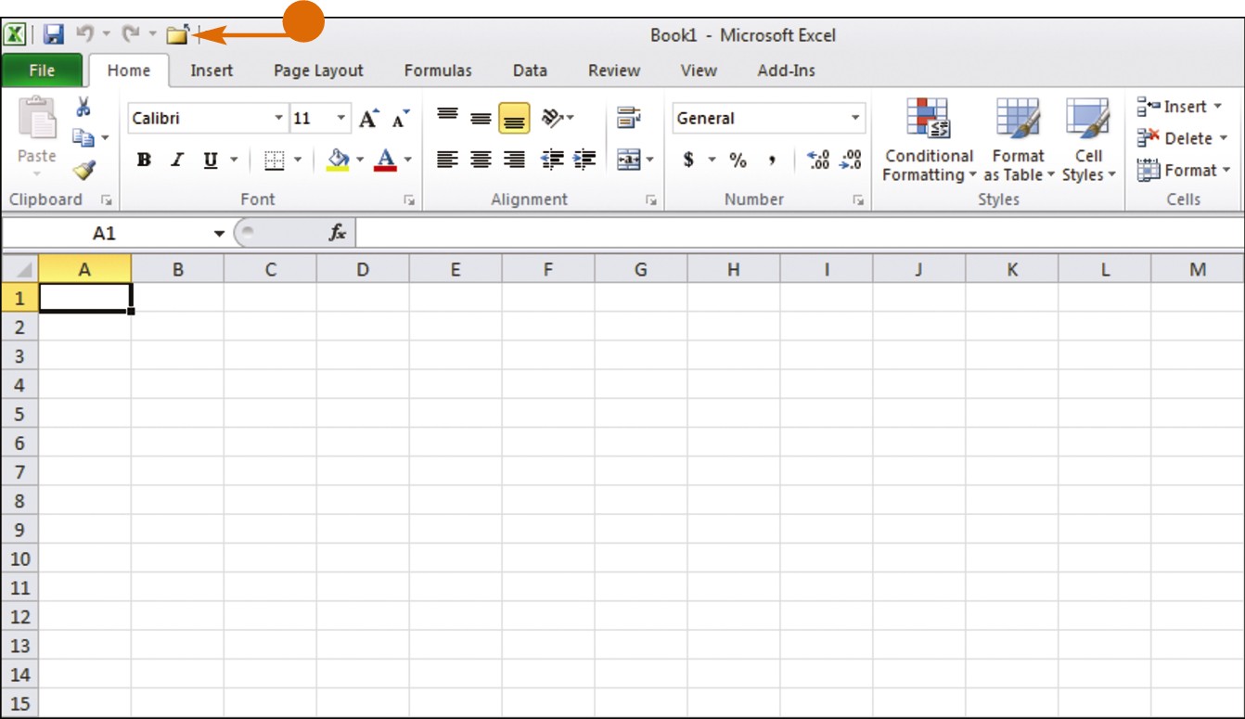Switch to the View tab
The height and width of the screenshot is (719, 1245).
[699, 71]
